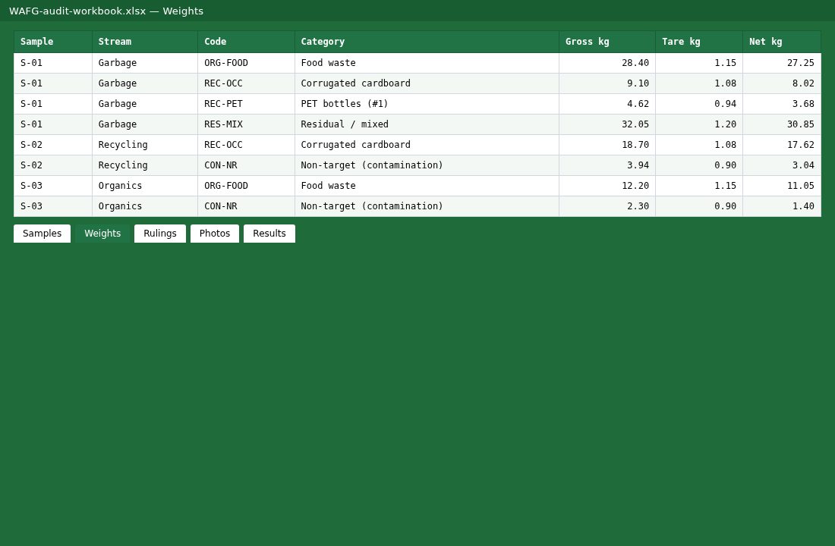Image resolution: width=835 pixels, height=546 pixels.
Task: Click the Garbage cell in the RES-MIX row
Action: [145, 124]
